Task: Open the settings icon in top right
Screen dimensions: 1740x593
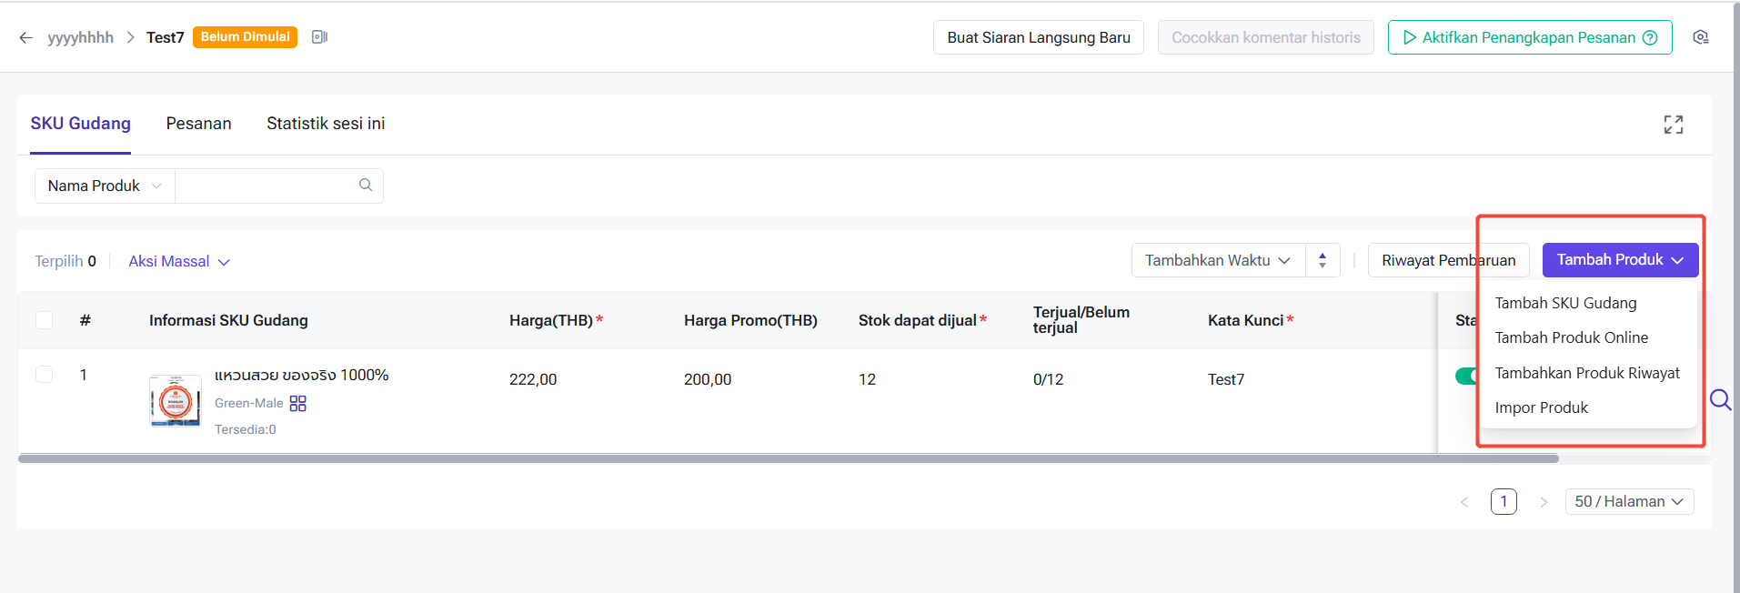Action: coord(1701,37)
